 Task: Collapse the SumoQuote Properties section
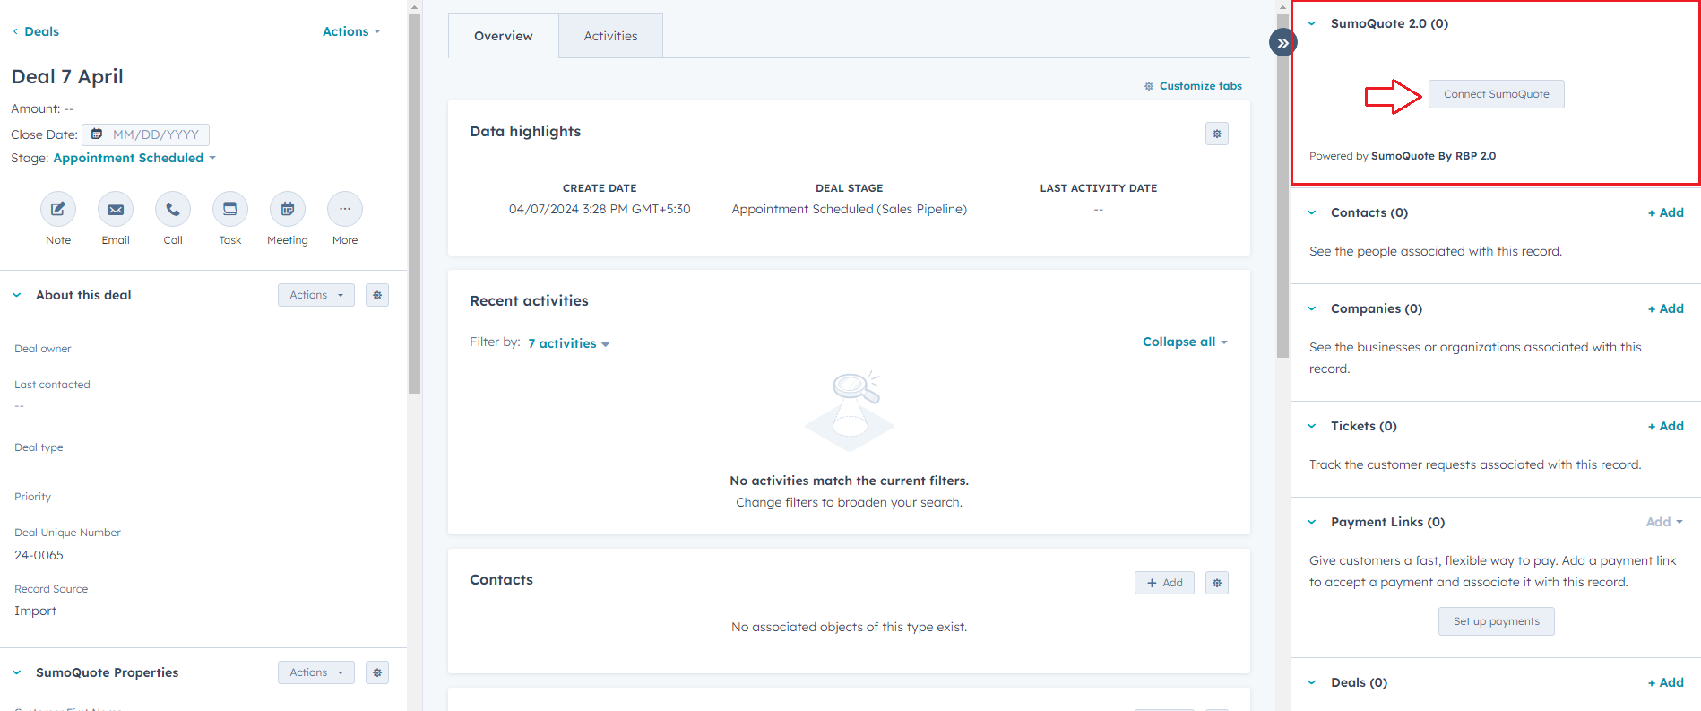[16, 672]
